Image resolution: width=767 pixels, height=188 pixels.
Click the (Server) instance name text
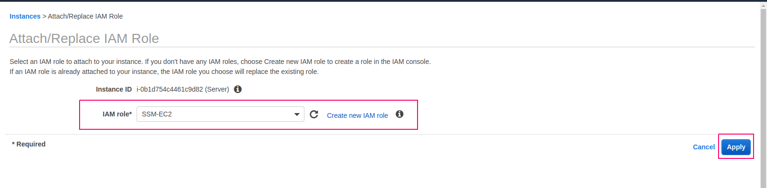point(217,89)
